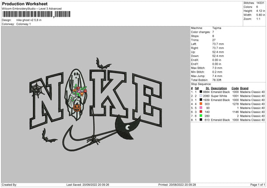The width and height of the screenshot is (267, 188).
Task: Click the Zoom value '1:1'
Action: click(258, 19)
